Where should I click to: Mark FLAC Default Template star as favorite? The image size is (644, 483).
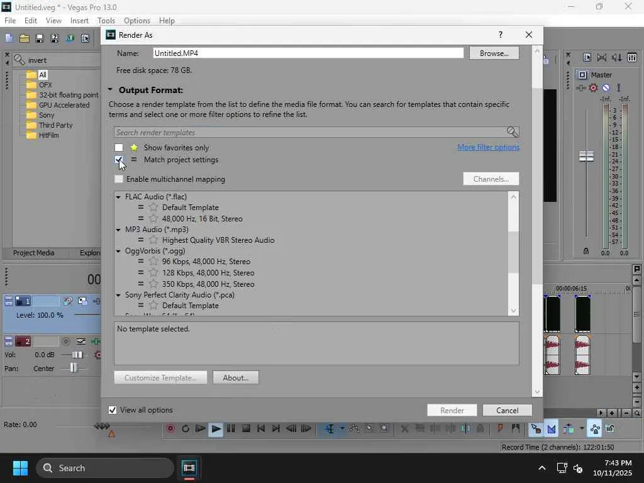(x=153, y=208)
